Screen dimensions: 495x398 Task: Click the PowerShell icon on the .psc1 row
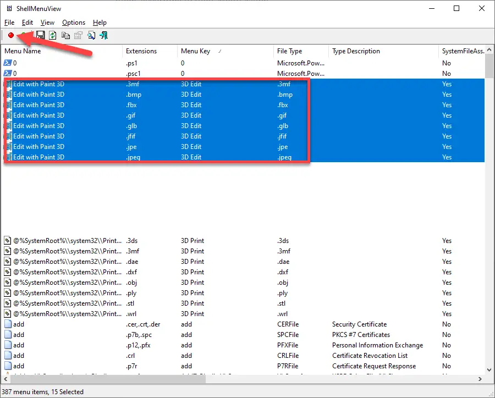click(8, 73)
